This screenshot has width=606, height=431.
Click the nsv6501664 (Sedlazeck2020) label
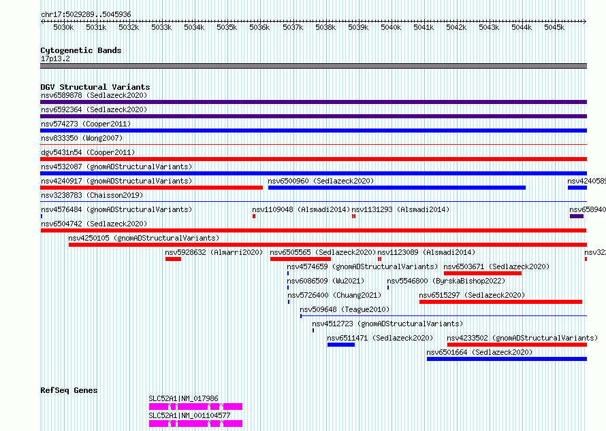[x=479, y=352]
